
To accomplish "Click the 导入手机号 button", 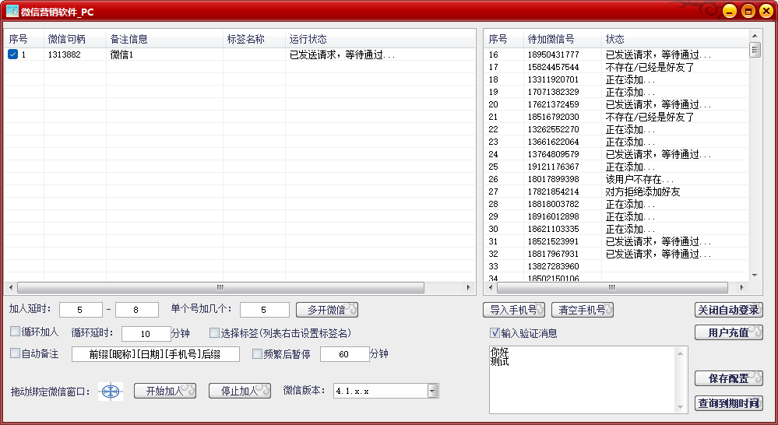I will pyautogui.click(x=513, y=310).
